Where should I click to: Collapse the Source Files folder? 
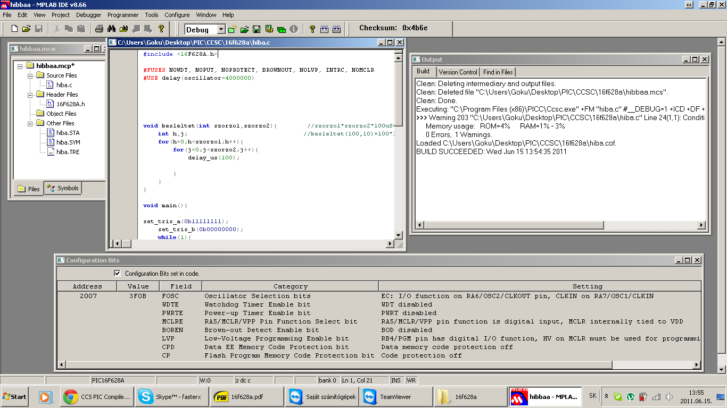click(x=31, y=75)
